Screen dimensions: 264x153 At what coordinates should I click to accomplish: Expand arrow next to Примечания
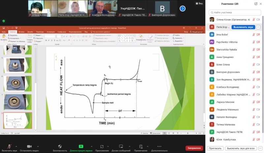tap(148, 146)
